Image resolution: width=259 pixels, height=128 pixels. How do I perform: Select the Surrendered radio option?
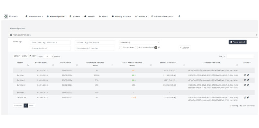(121, 47)
